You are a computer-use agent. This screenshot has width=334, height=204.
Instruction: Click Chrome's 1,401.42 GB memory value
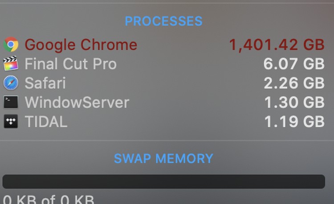pos(277,44)
